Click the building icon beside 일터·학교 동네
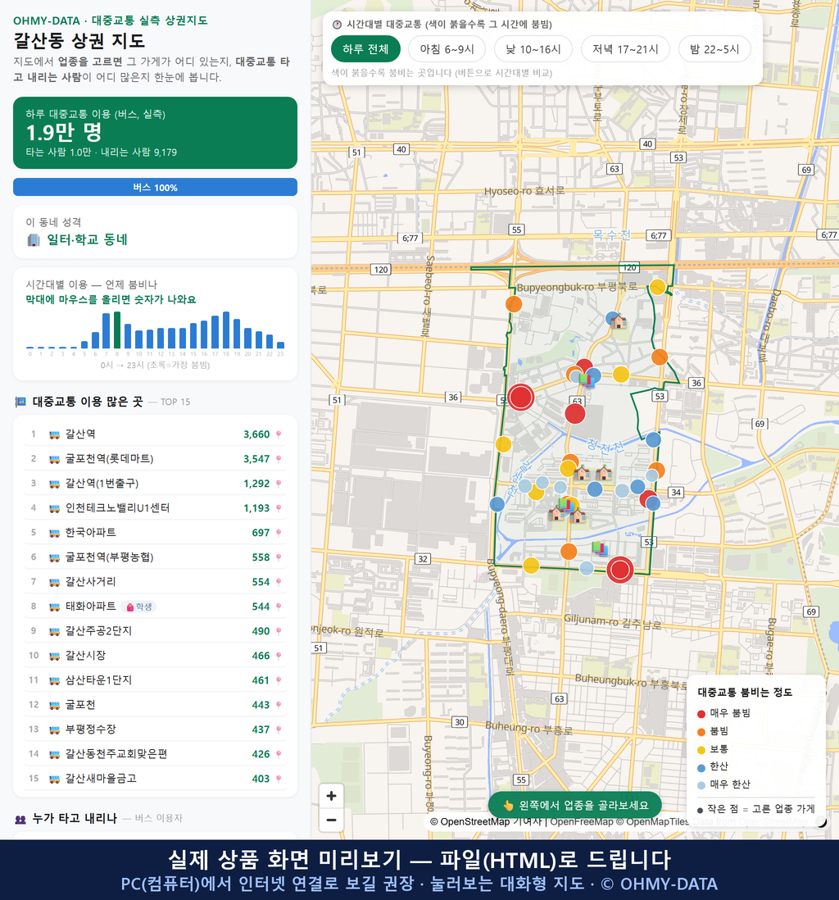The height and width of the screenshot is (900, 839). 34,240
